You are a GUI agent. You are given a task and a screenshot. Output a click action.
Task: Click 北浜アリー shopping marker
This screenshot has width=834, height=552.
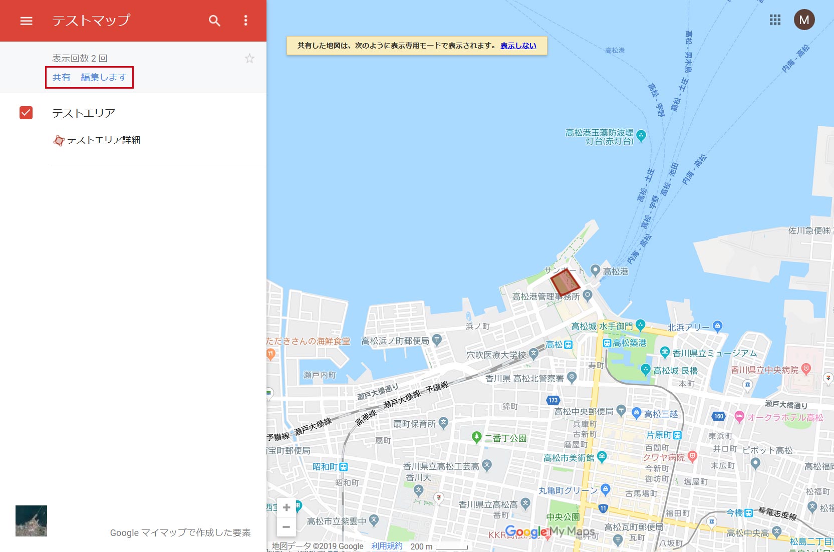717,326
